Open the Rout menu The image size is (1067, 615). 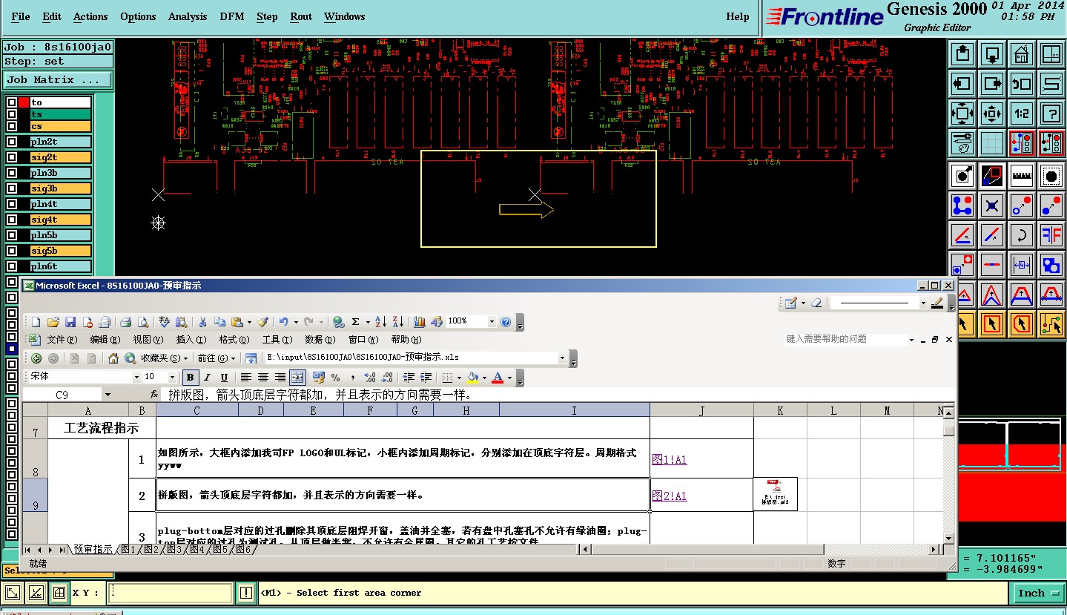301,16
